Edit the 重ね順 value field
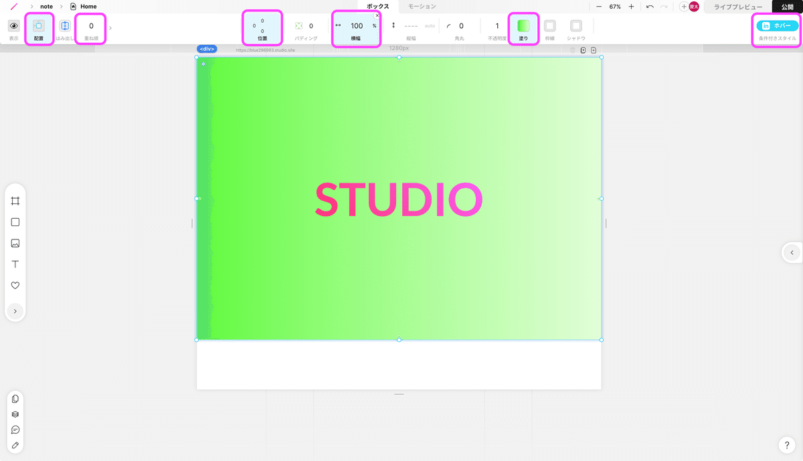Viewport: 803px width, 461px height. 91,26
